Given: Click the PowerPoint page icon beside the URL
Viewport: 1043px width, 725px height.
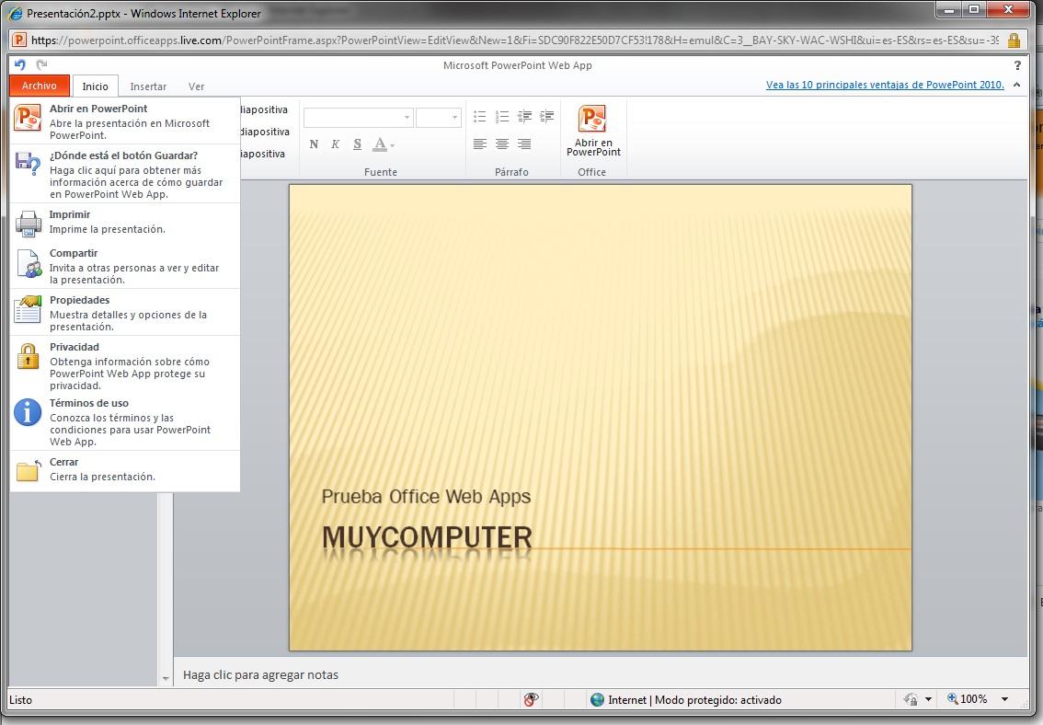Looking at the screenshot, I should [19, 40].
